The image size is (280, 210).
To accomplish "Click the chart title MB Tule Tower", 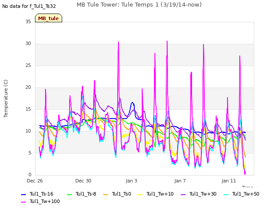I will [x=139, y=5].
